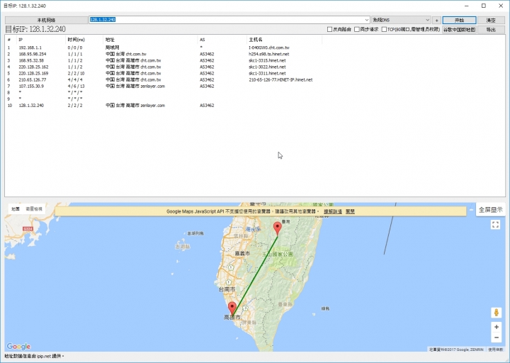
Task: Open the 瞭解詳情 link in map banner
Action: coord(333,211)
